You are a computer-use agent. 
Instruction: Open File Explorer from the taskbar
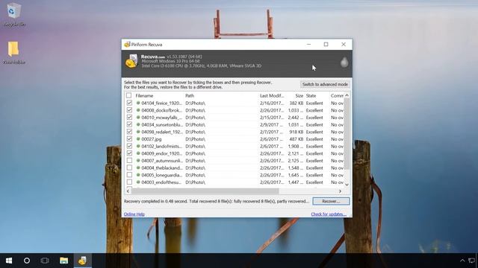(x=63, y=261)
